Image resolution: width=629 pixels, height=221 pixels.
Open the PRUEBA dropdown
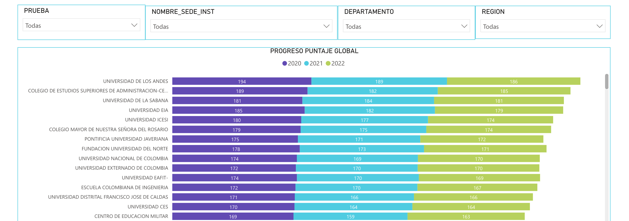(x=81, y=25)
